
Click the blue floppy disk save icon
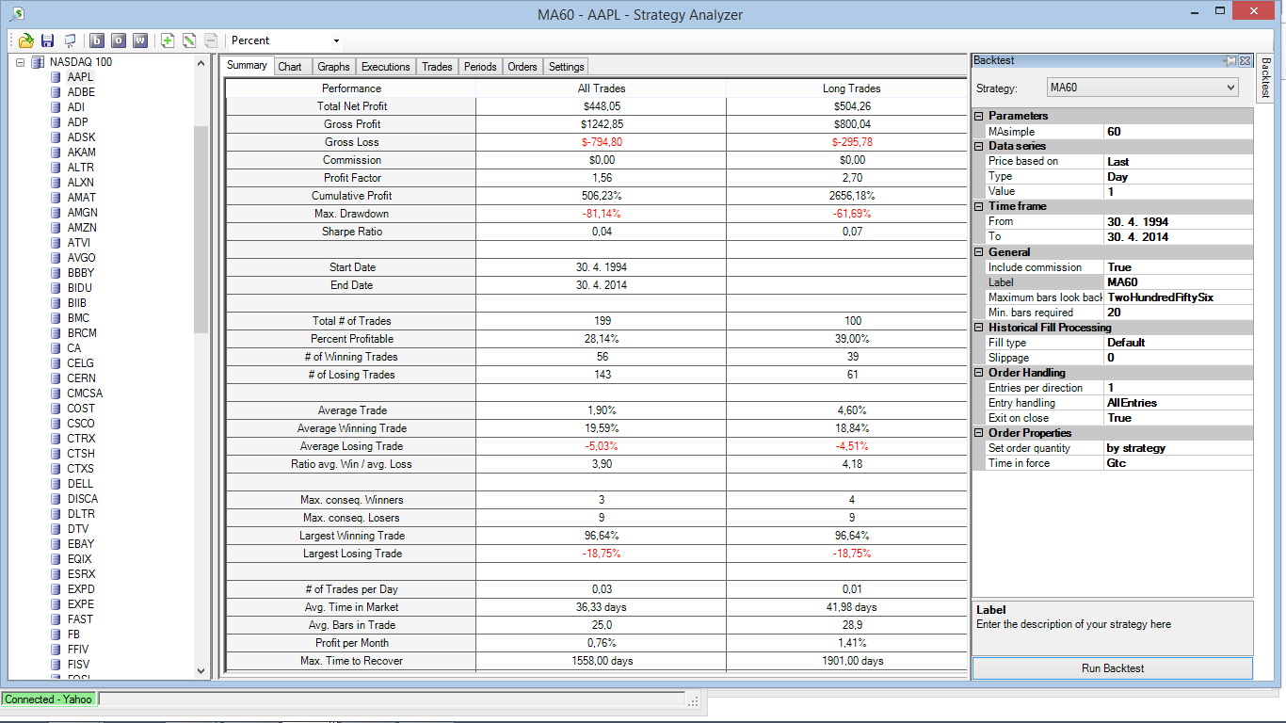click(x=48, y=40)
